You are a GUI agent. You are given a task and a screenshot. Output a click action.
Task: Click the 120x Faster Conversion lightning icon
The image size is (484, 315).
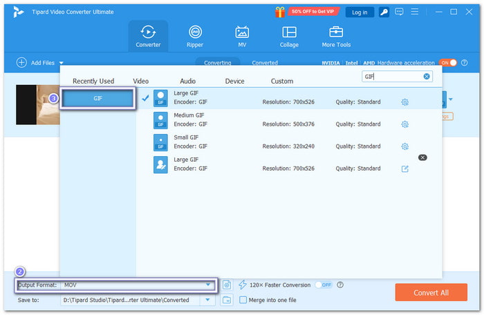point(243,285)
